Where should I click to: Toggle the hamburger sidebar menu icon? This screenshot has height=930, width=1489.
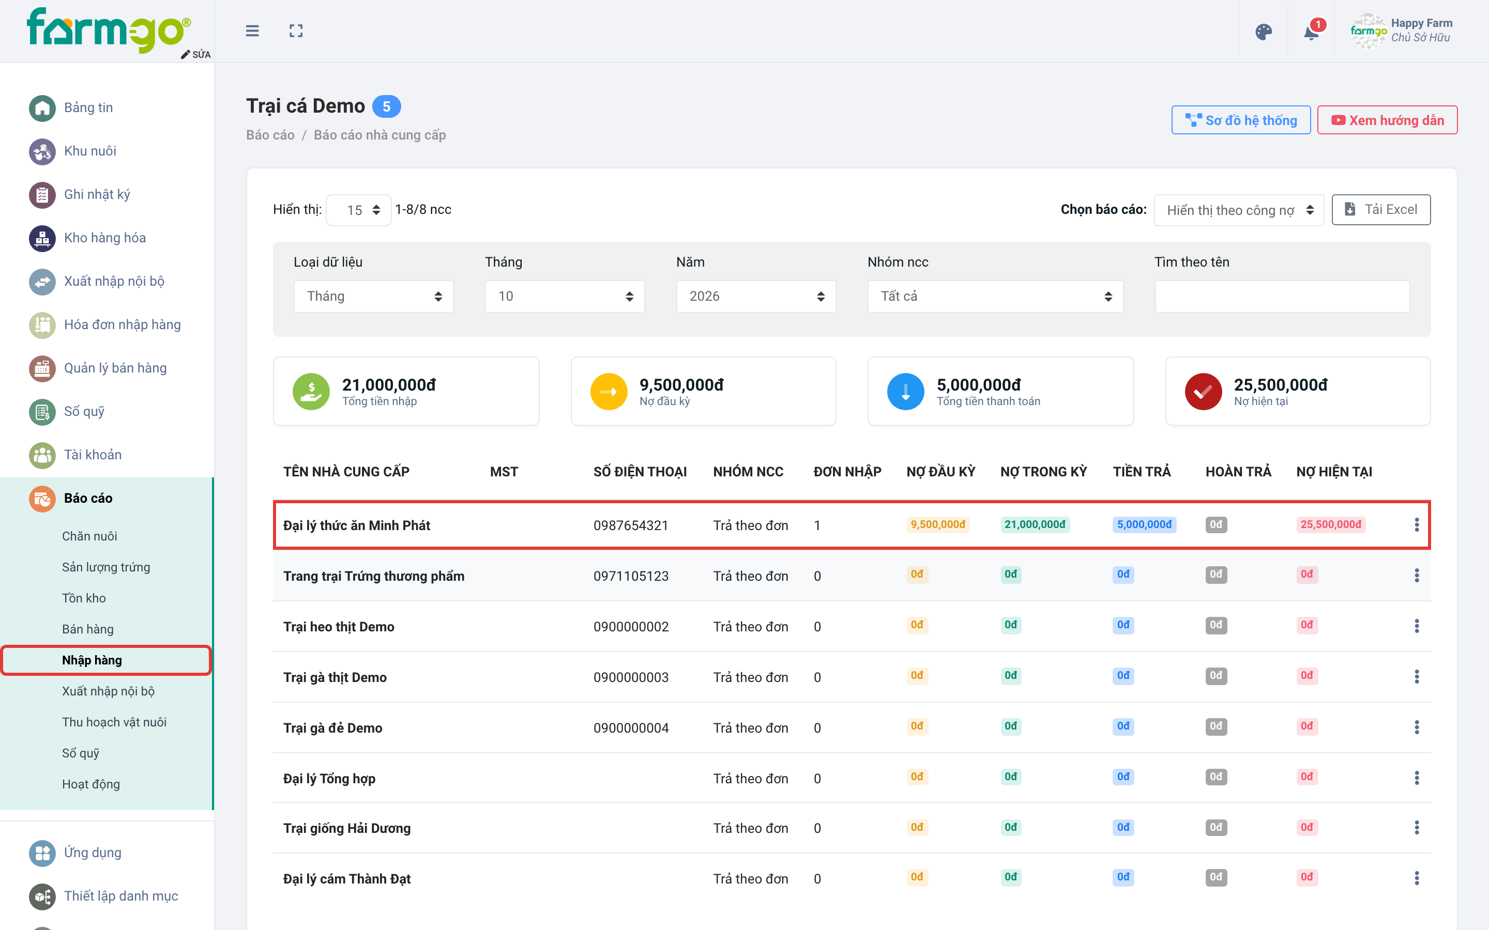tap(252, 31)
